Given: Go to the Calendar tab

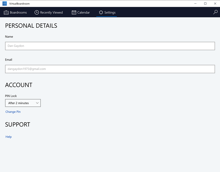Looking at the screenshot, I should (81, 13).
